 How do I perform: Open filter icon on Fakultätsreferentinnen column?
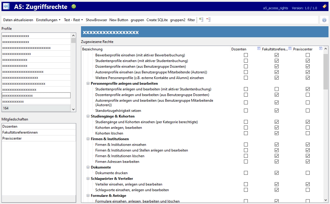(x=290, y=49)
